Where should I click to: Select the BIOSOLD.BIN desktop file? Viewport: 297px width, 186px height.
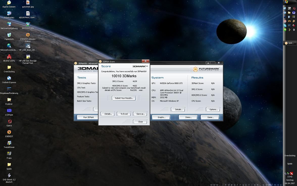coord(28,26)
